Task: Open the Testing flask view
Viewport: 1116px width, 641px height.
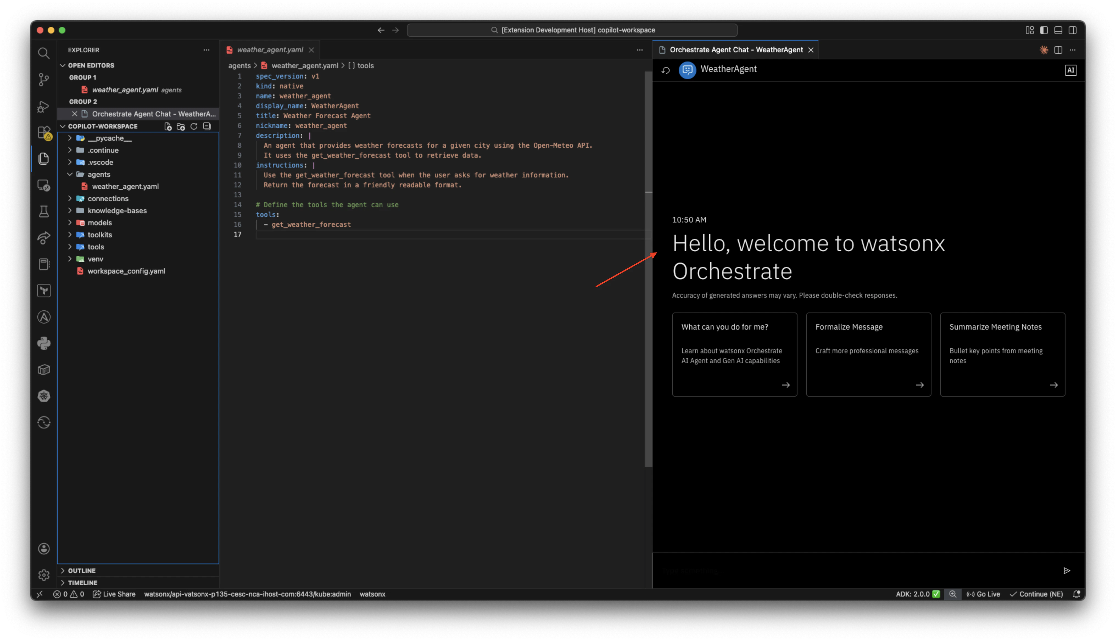Action: click(x=44, y=211)
